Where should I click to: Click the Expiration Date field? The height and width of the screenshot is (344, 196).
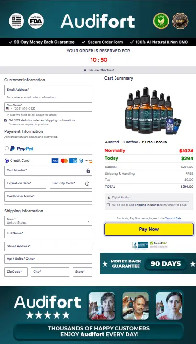pos(25,184)
